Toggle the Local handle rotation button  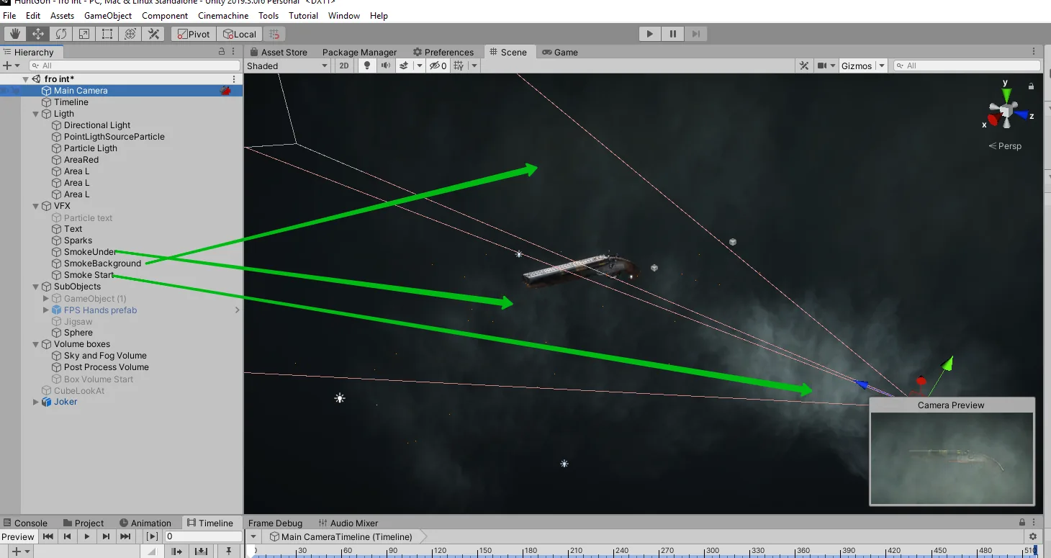coord(240,34)
